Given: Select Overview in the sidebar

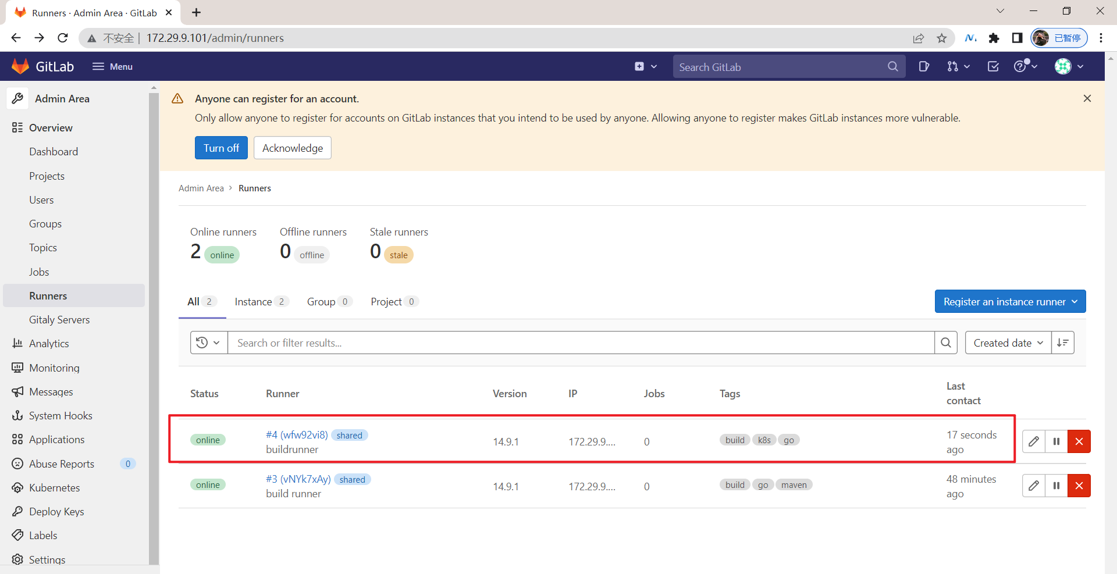Looking at the screenshot, I should pyautogui.click(x=51, y=128).
